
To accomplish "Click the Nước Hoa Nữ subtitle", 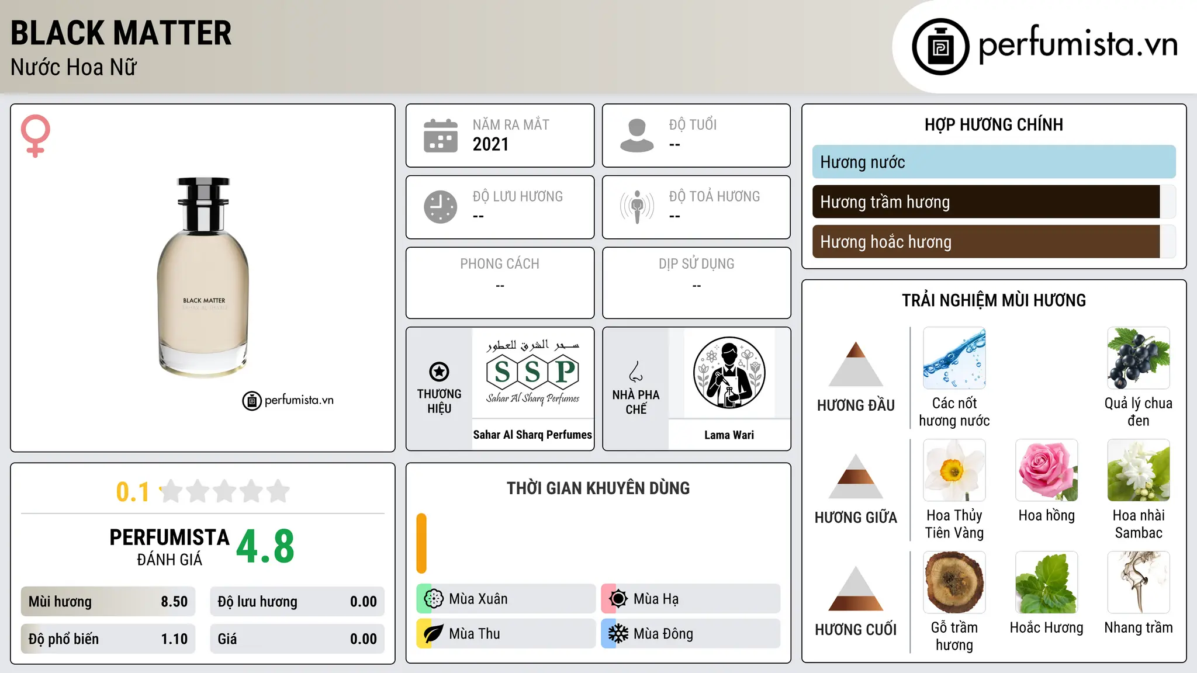I will click(x=74, y=67).
